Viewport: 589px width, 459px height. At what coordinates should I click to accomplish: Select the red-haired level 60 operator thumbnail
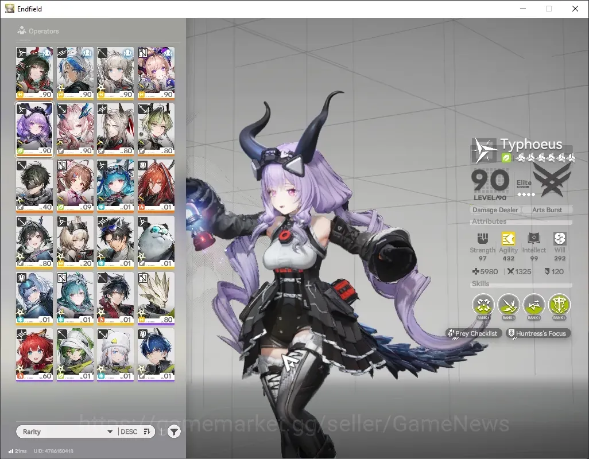click(x=34, y=355)
